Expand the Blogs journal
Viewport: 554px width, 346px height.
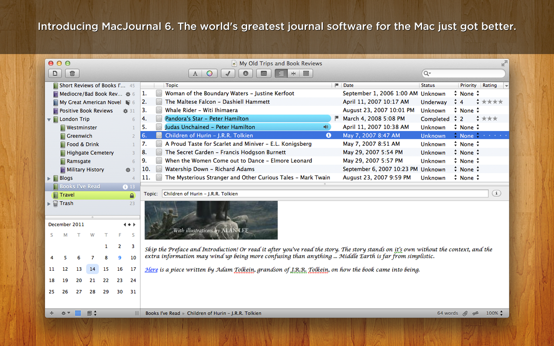point(49,178)
